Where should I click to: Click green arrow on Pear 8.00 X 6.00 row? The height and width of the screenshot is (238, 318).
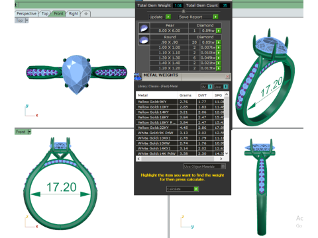[x=219, y=30]
